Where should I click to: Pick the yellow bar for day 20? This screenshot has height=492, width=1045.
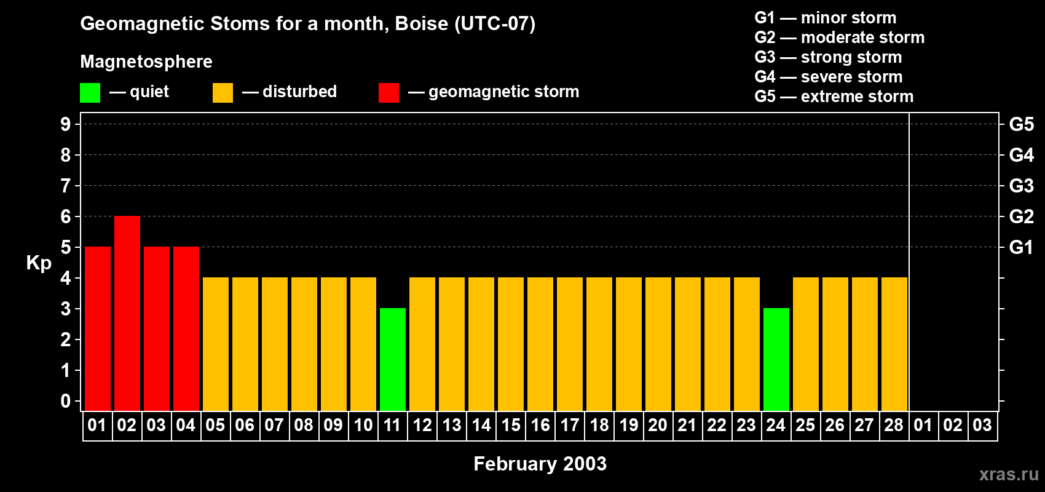coord(658,344)
